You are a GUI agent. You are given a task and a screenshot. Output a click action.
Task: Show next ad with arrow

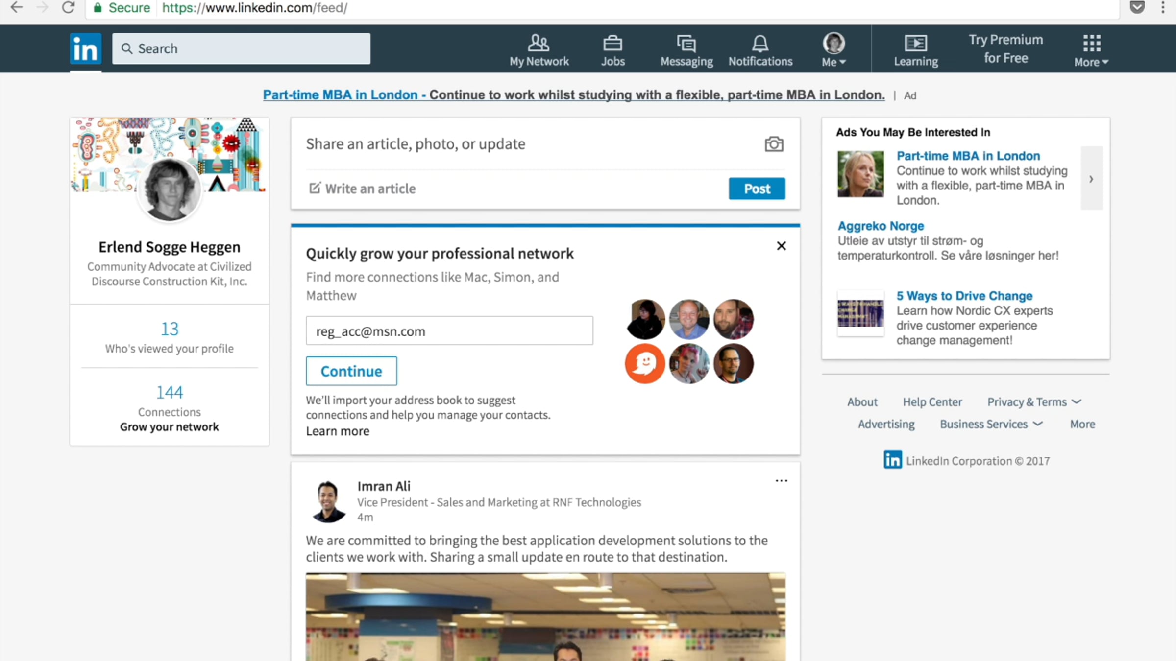coord(1092,179)
